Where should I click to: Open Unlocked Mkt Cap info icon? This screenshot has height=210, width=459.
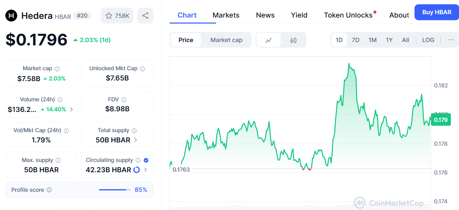(x=142, y=69)
